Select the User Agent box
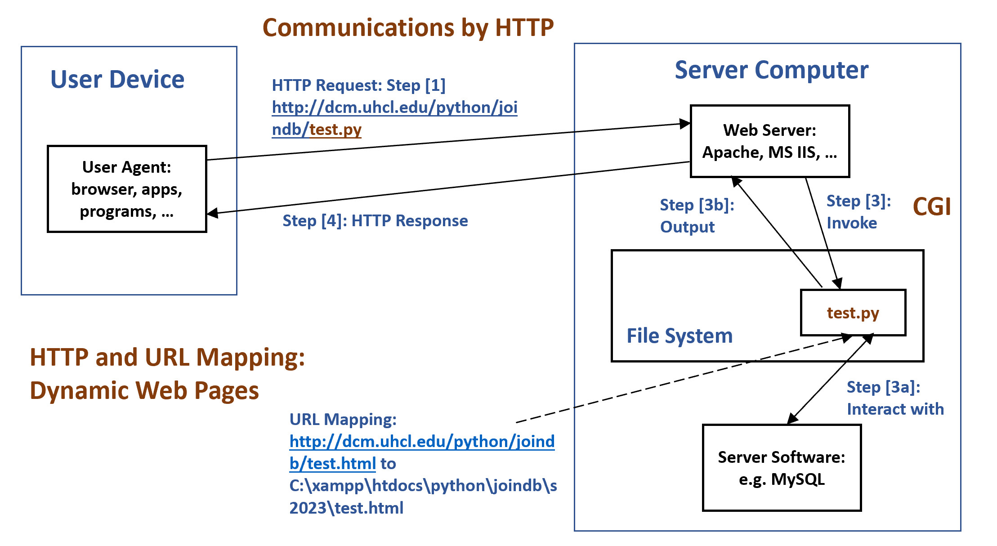Viewport: 997px width, 546px height. coord(127,189)
